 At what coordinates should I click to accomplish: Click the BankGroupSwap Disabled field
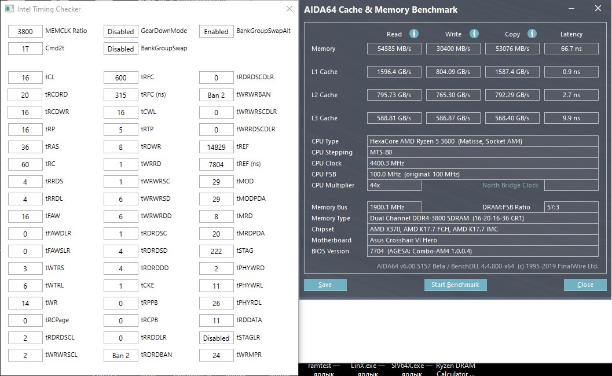[120, 49]
